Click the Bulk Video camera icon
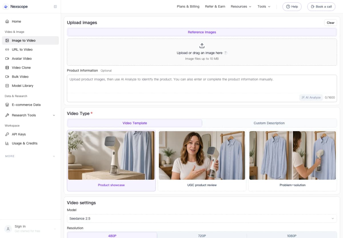 coord(7,77)
